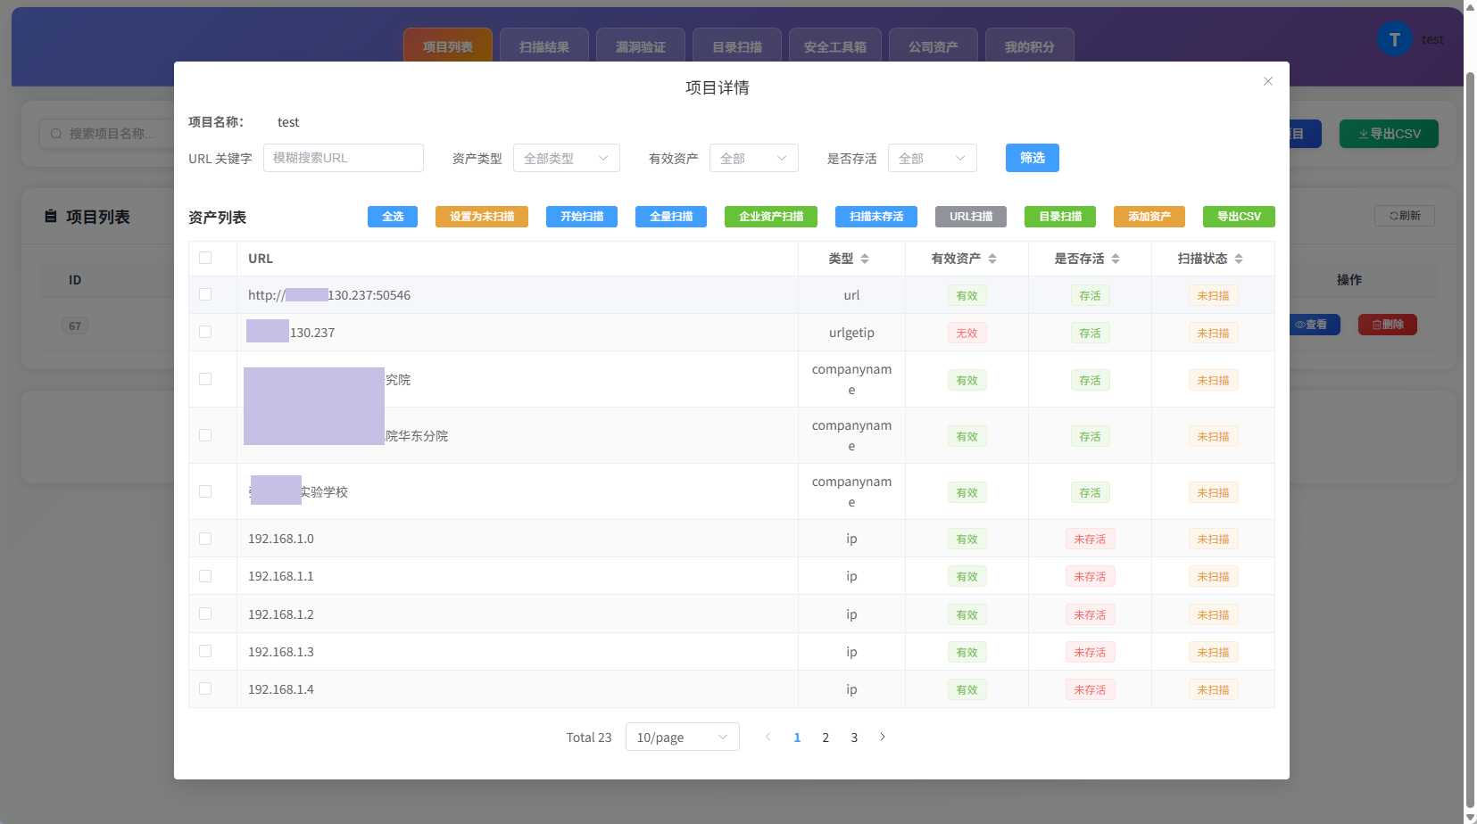Switch to 安全工具箱 tab
This screenshot has height=824, width=1477.
835,46
